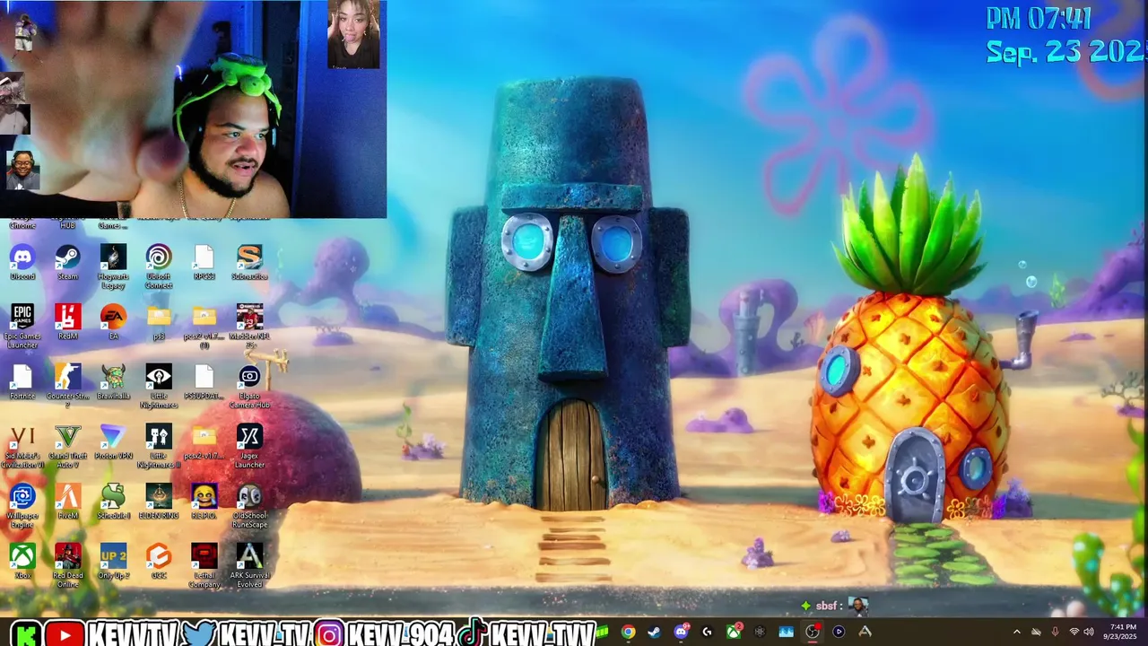The image size is (1148, 646).
Task: Select pcsx2 folder beside Madden NFL 25
Action: [x=204, y=327]
